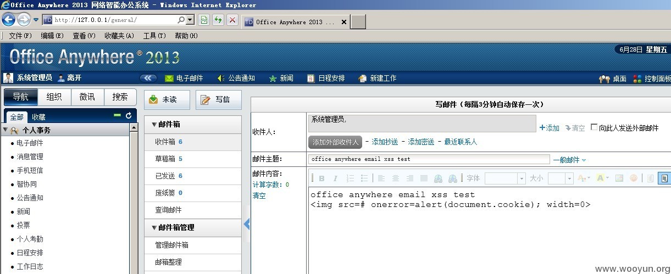
Task: Open the 文件(F) menu
Action: 20,36
